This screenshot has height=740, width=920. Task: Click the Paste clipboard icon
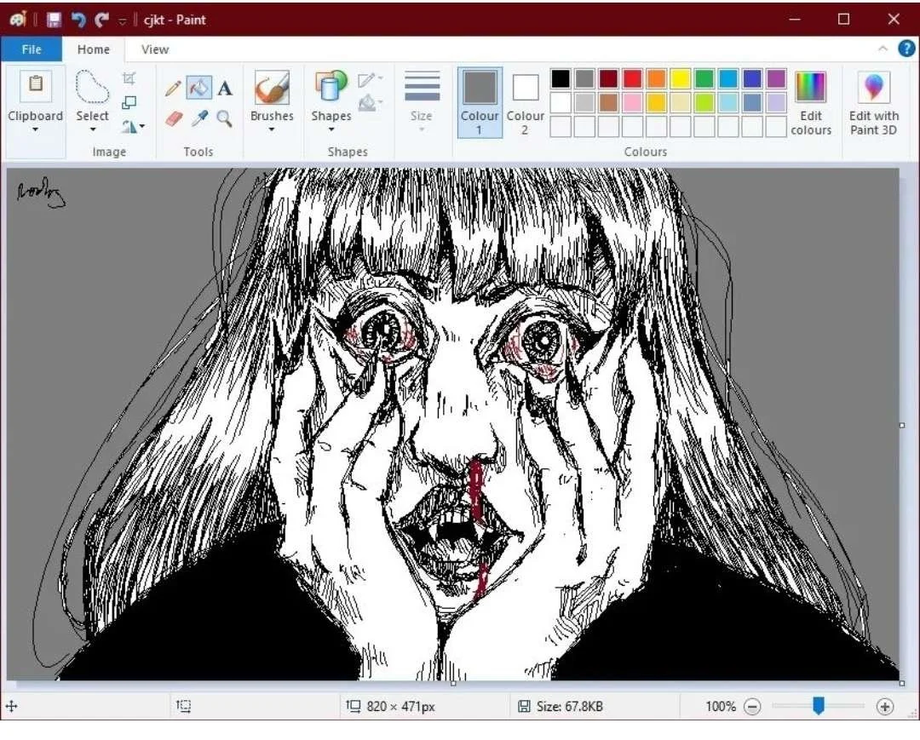pos(35,86)
